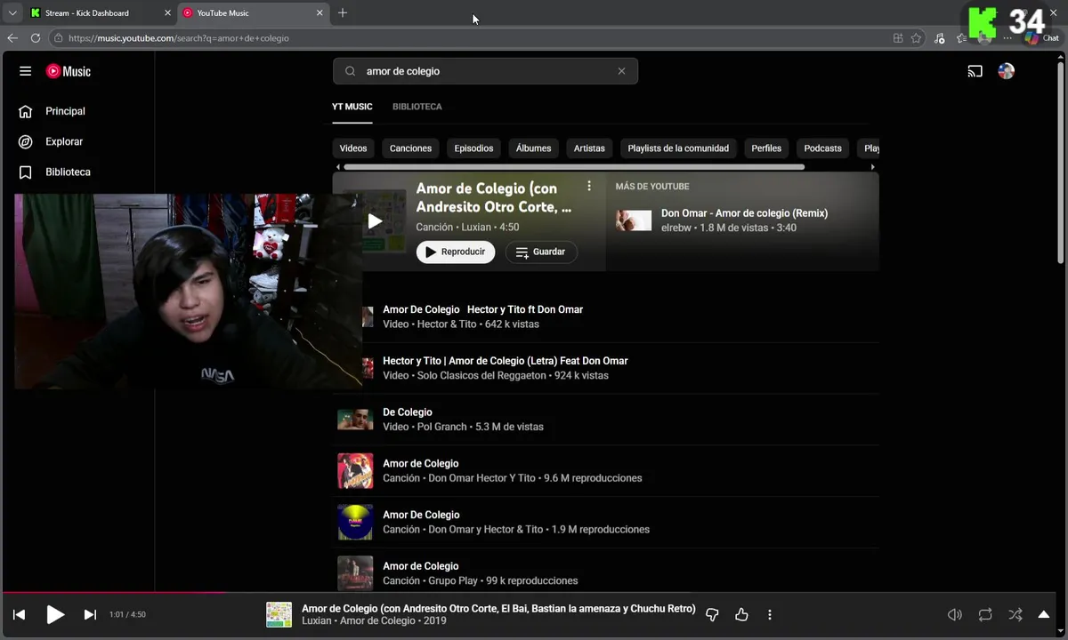This screenshot has width=1068, height=640.
Task: Play the top result via thumbnail play icon
Action: [x=375, y=221]
